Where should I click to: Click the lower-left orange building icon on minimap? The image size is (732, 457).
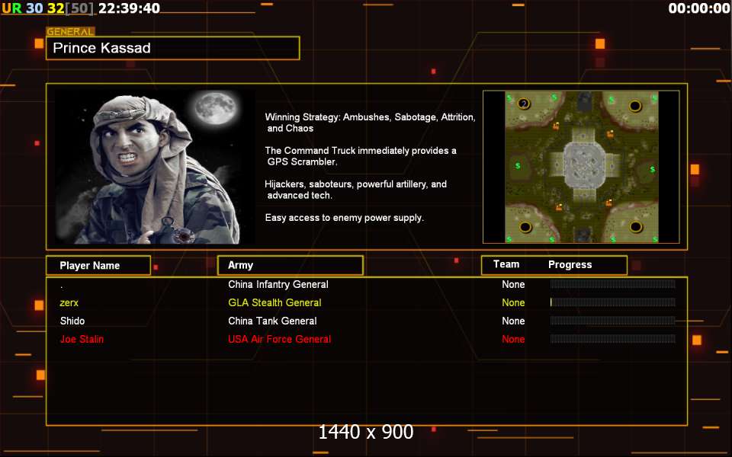(559, 206)
